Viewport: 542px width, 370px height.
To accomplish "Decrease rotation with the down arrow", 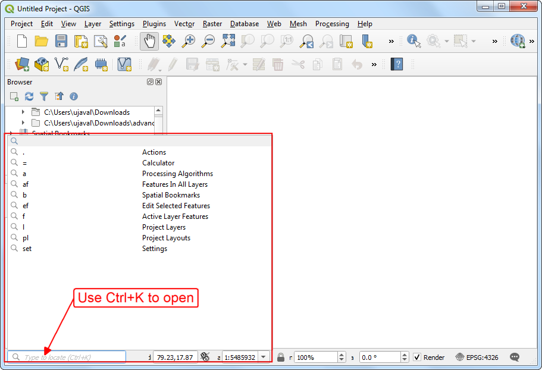I will (x=405, y=360).
